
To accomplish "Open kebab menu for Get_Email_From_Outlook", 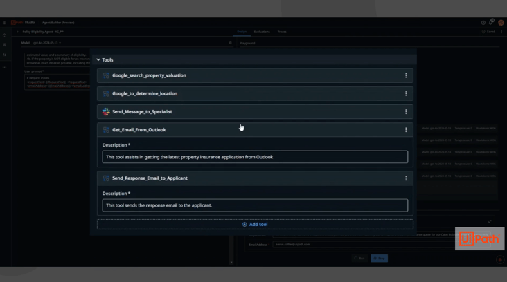I will (406, 130).
